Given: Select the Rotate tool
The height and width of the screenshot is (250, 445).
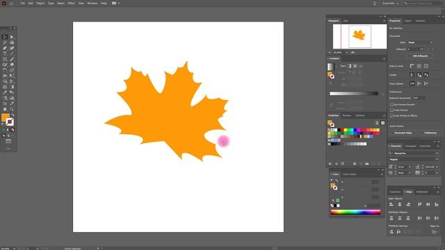Looking at the screenshot, I should click(5, 70).
